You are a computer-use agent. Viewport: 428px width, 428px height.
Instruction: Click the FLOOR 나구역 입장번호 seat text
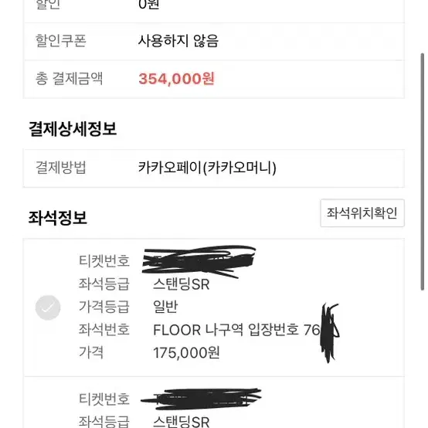click(236, 330)
